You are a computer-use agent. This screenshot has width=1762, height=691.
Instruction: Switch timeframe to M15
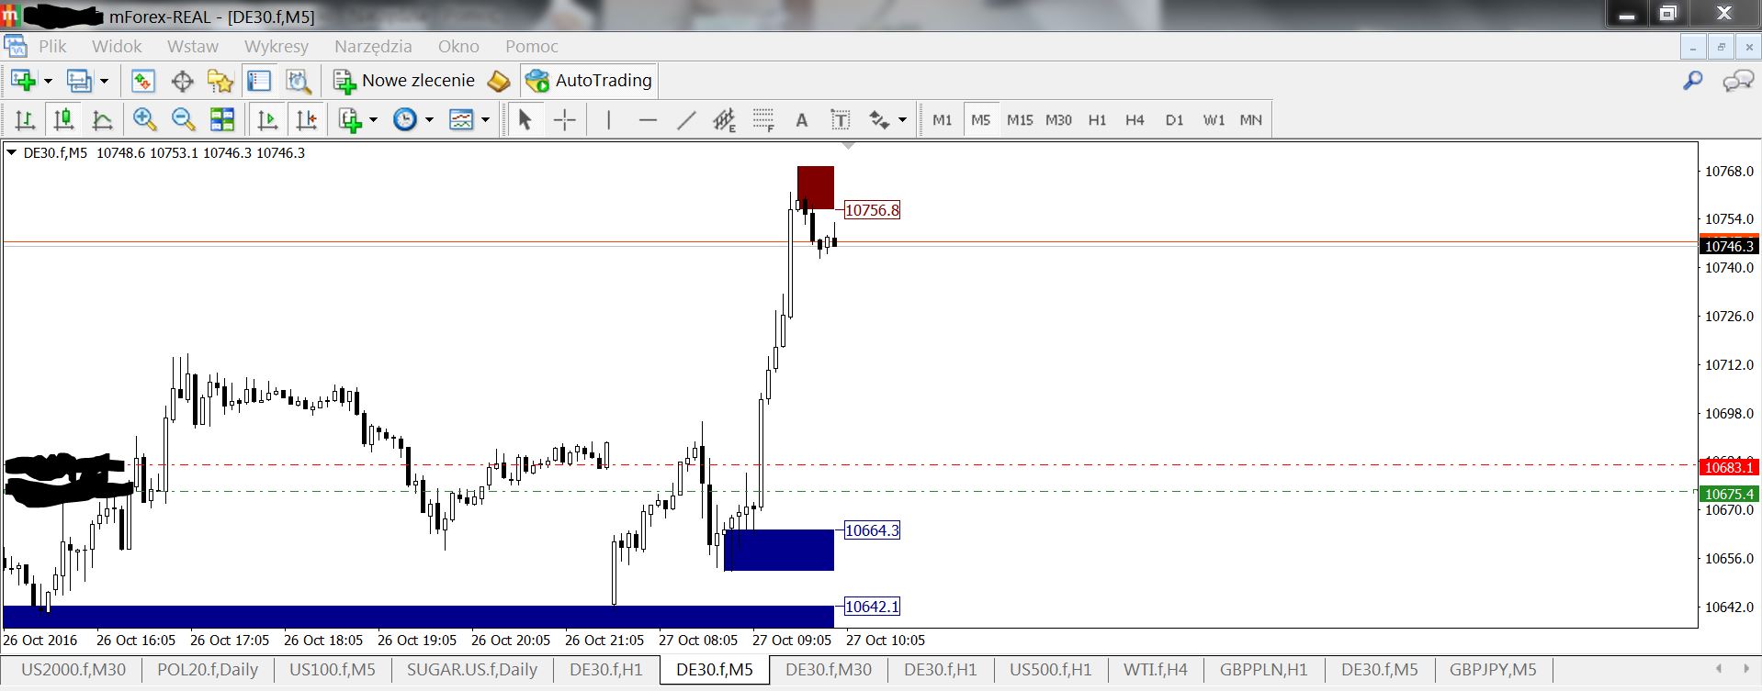click(1020, 119)
